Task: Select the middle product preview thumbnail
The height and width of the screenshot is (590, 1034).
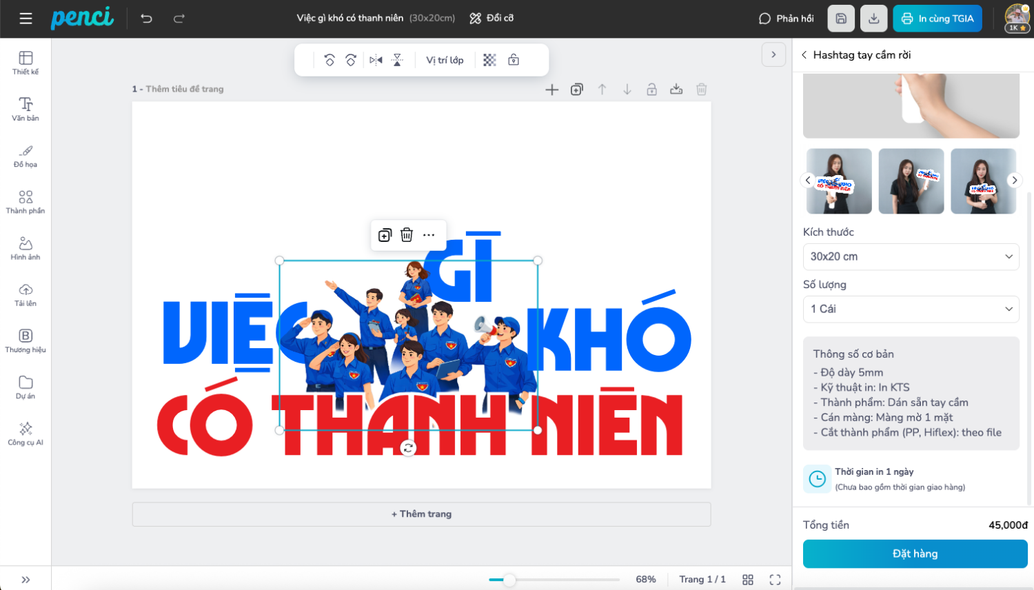Action: pos(911,181)
